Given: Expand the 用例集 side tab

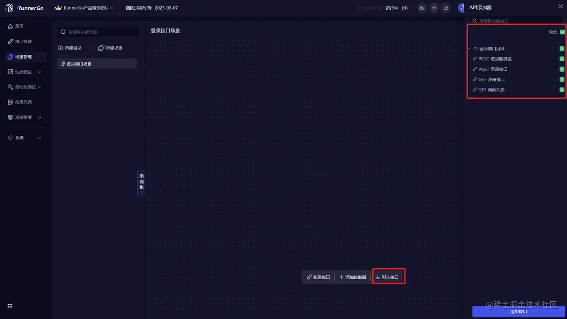Looking at the screenshot, I should 141,183.
